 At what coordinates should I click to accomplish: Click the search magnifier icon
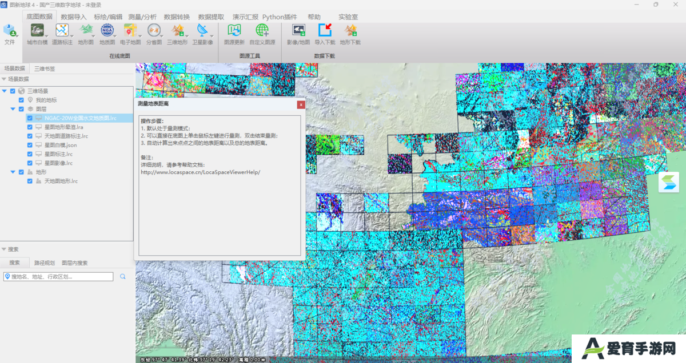[122, 277]
